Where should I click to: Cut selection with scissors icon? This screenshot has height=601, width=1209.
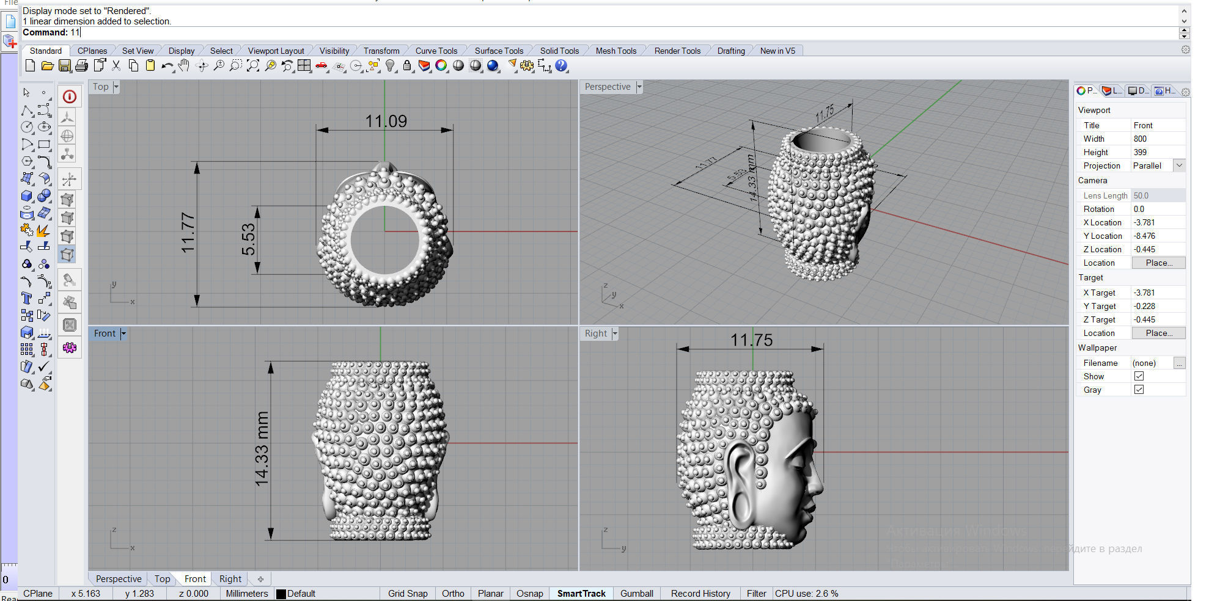[x=116, y=65]
